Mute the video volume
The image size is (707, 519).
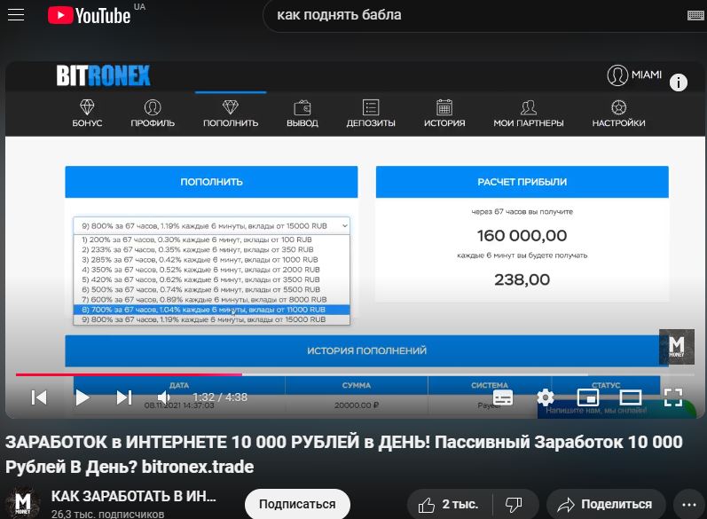[x=164, y=397]
